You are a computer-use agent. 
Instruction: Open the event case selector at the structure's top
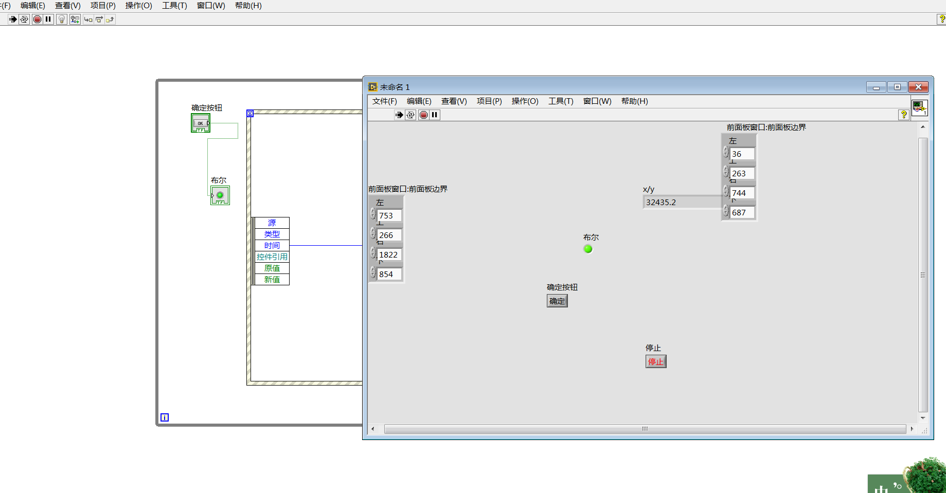(x=250, y=113)
